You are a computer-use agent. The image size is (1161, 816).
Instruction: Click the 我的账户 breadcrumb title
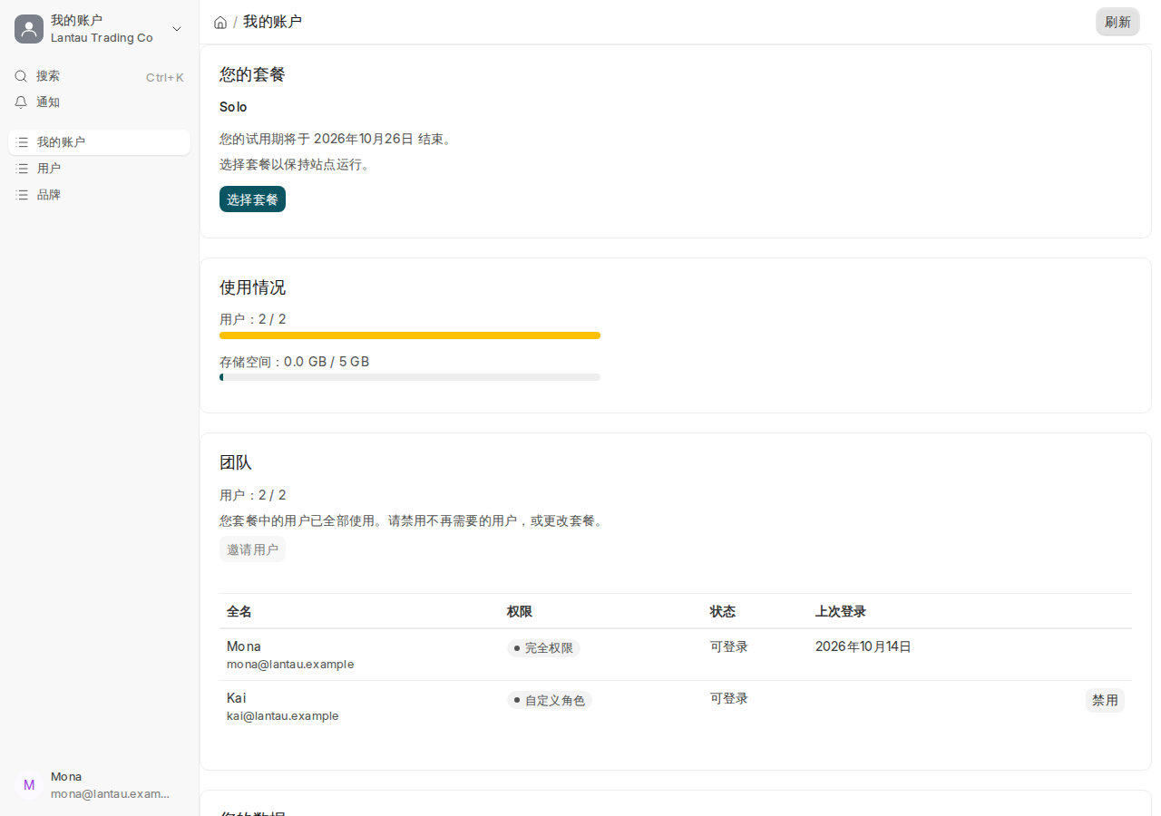272,22
